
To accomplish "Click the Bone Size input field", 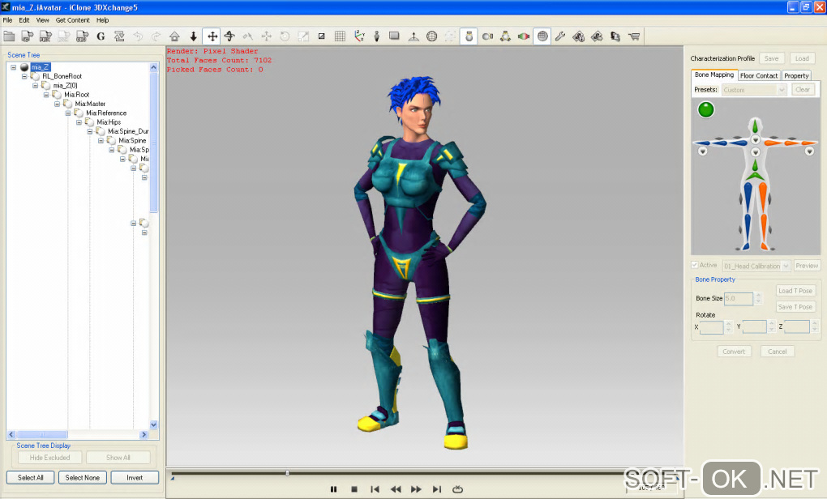I will click(739, 298).
